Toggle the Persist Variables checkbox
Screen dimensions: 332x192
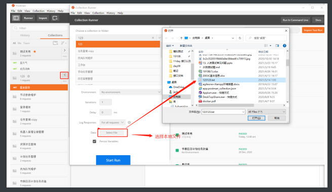tap(95, 141)
